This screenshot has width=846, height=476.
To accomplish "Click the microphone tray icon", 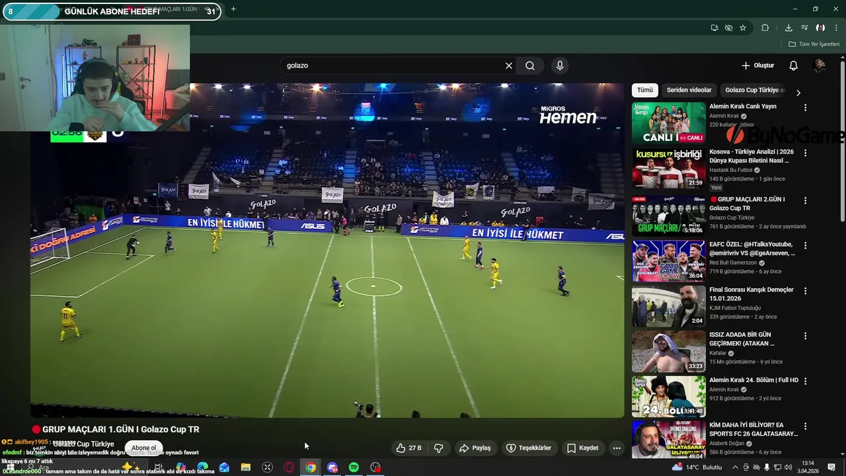I will 767,467.
